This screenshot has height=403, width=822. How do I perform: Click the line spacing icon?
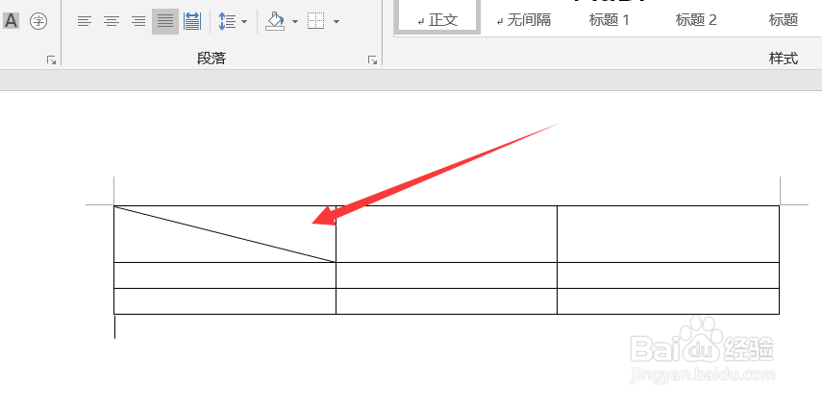227,21
